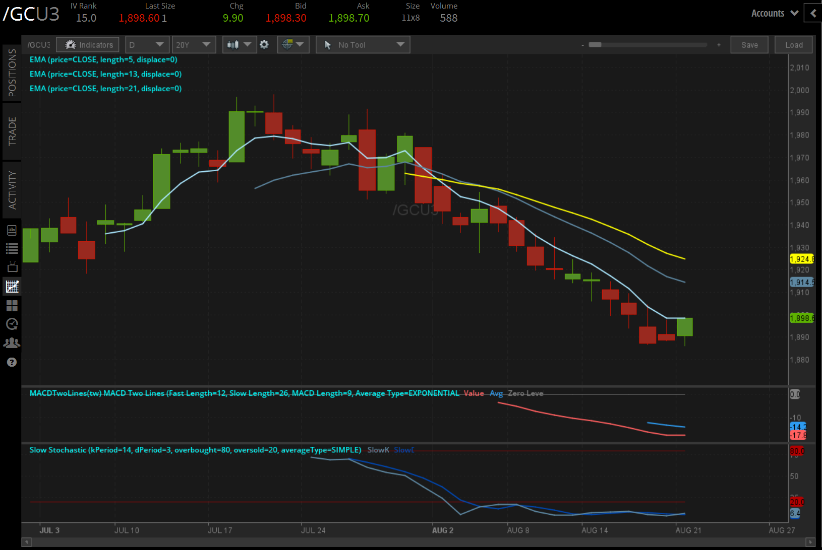Viewport: 822px width, 550px height.
Task: Select the MACDTwoLines study label
Action: click(245, 393)
